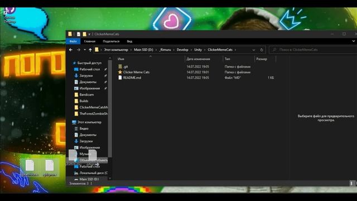Open pinned Загрузки under quick access
The image size is (357, 201).
(x=86, y=76)
